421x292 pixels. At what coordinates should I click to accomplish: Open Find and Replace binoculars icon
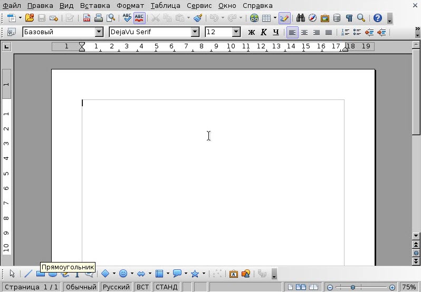tap(300, 18)
